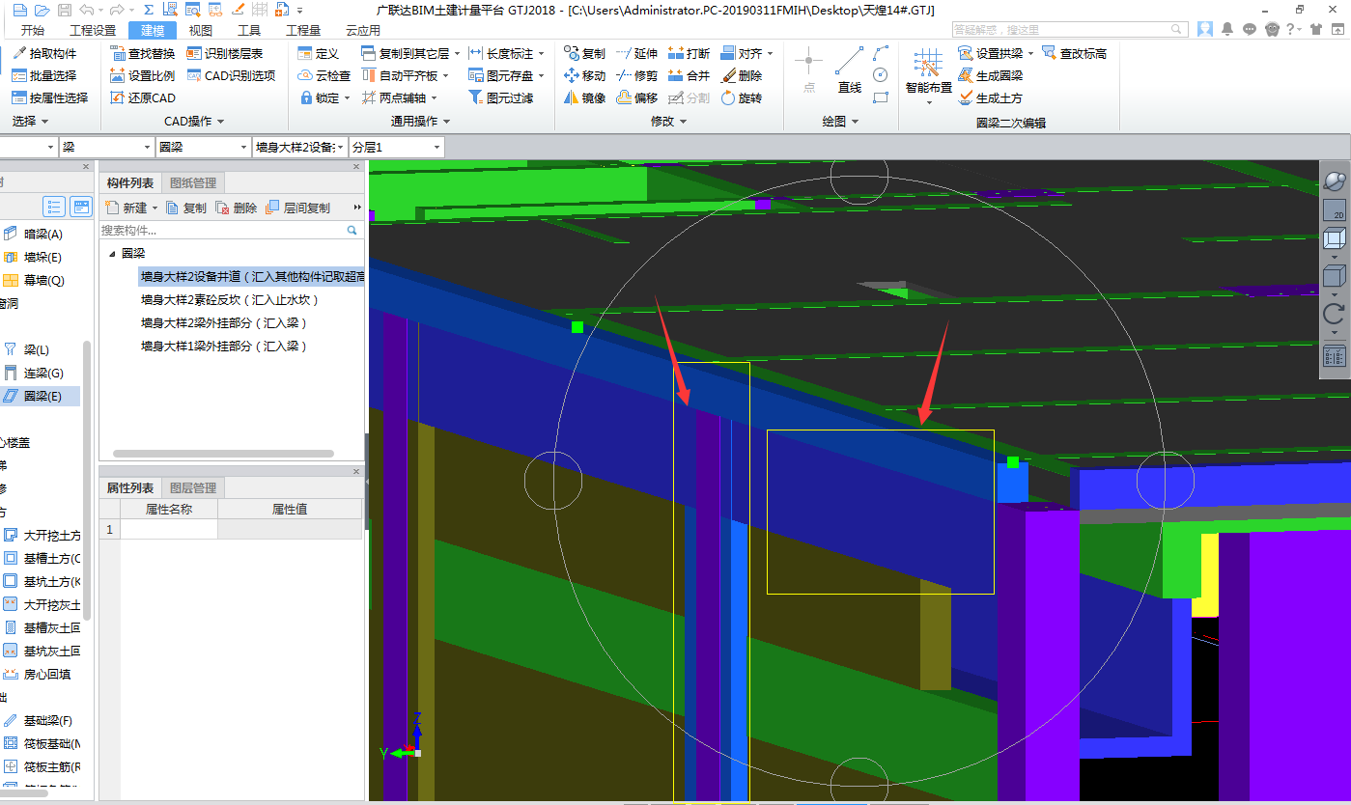Screen dimensions: 1351x805
Task: Click 设置比例 in CAD操作
Action: tap(143, 75)
